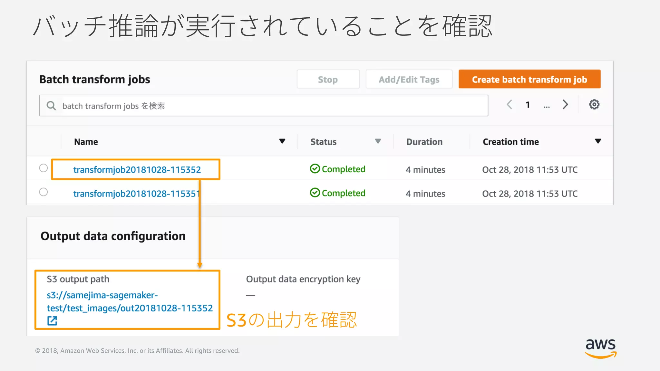
Task: Click Completed status icon of first job
Action: [315, 169]
